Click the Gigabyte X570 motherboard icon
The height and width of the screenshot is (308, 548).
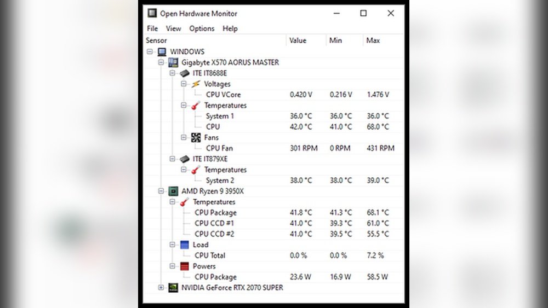tap(173, 62)
